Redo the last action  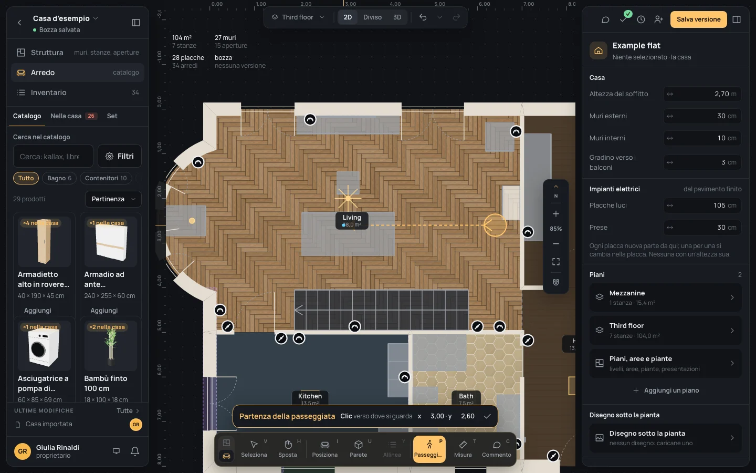[x=457, y=17]
